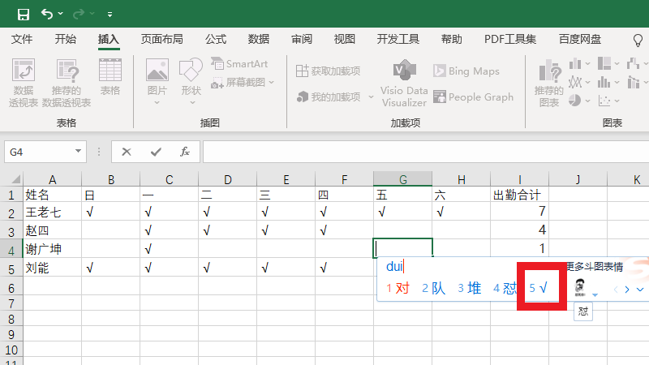The height and width of the screenshot is (365, 649).
Task: Open the 文件 file menu
Action: 22,39
